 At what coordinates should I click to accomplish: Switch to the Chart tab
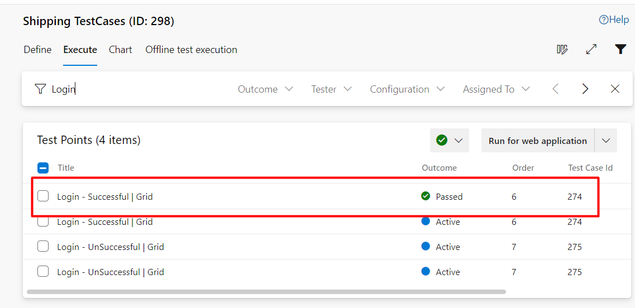pyautogui.click(x=120, y=50)
